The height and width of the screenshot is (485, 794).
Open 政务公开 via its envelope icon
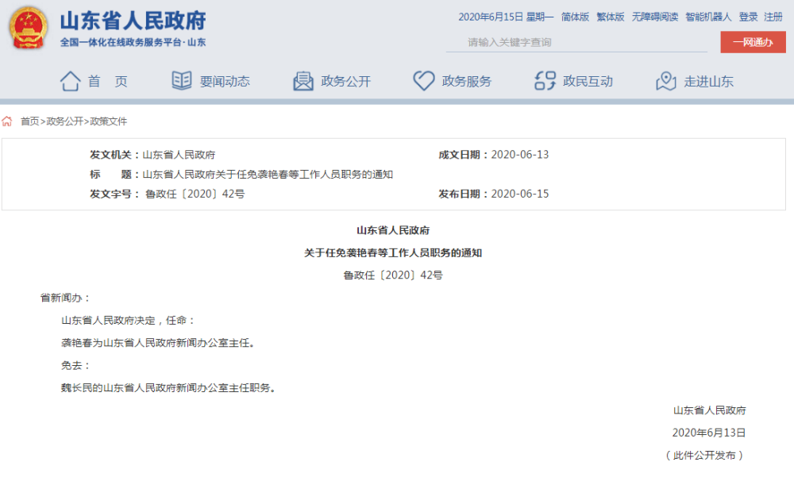[301, 79]
